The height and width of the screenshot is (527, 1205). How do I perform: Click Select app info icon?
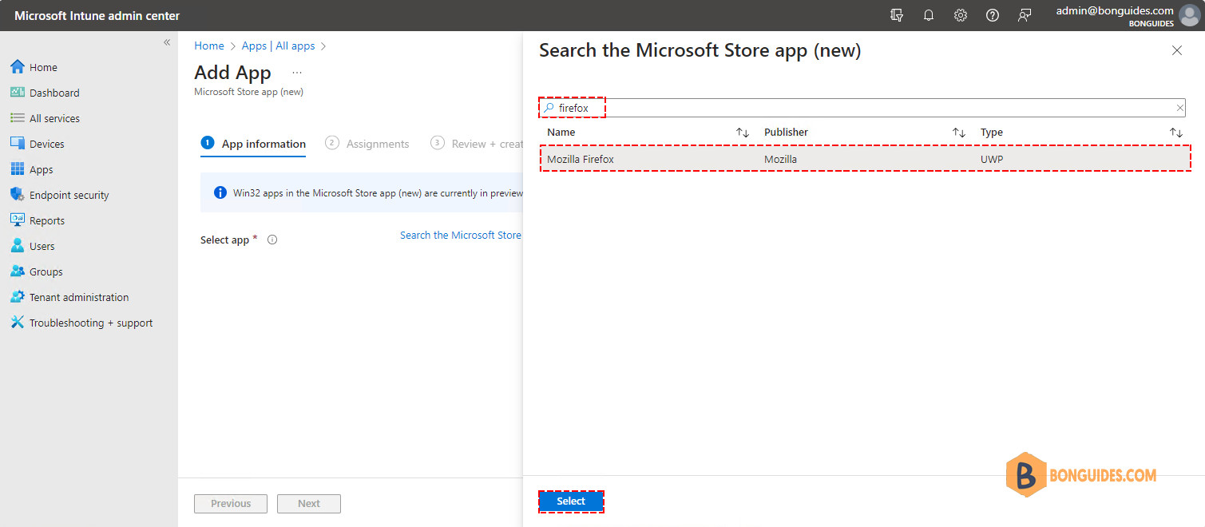coord(272,240)
